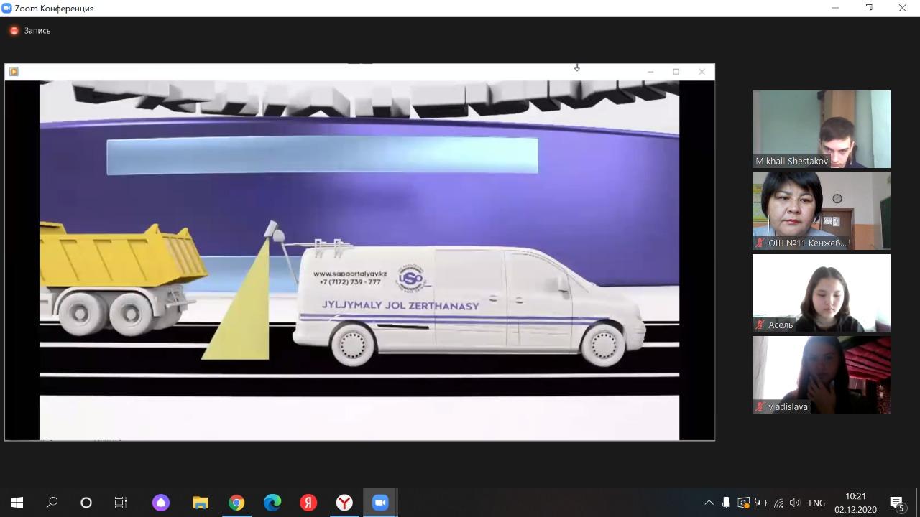Click the Cortana circle icon
Screen dimensions: 920x517
coord(86,503)
